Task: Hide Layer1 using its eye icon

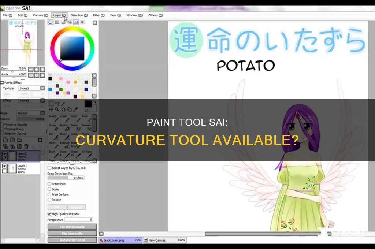Action: [x=4, y=166]
